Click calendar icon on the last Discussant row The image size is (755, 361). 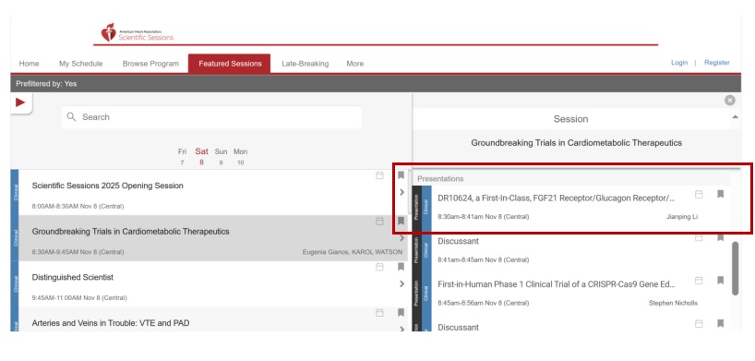pyautogui.click(x=699, y=323)
